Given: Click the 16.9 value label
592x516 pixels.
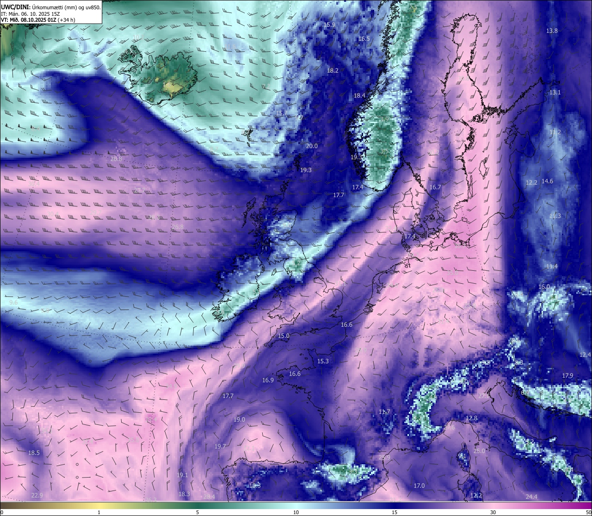Looking at the screenshot, I should (268, 380).
